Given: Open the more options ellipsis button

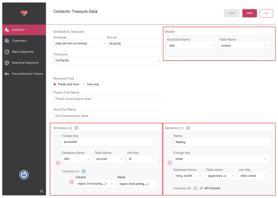Looking at the screenshot, I should [266, 13].
